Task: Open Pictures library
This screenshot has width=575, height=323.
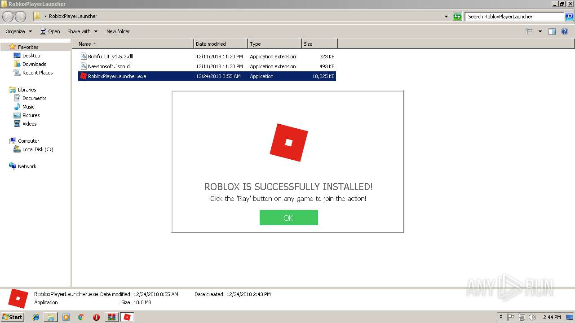Action: (31, 115)
